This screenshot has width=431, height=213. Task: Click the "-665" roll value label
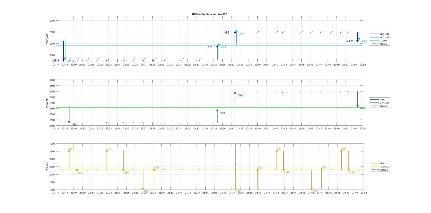click(80, 173)
